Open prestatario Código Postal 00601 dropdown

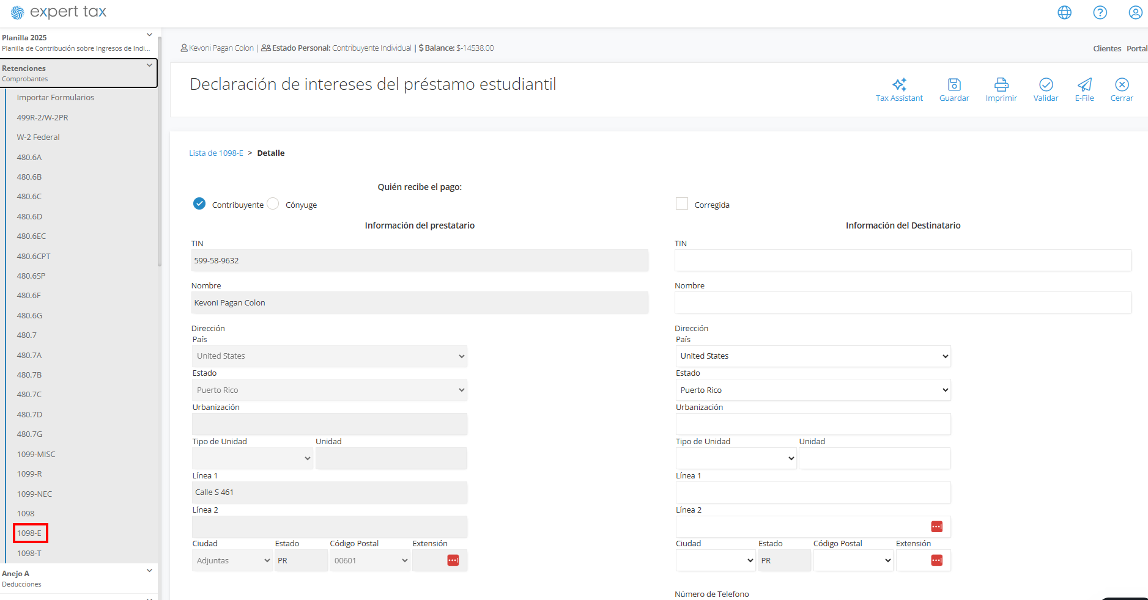[370, 560]
